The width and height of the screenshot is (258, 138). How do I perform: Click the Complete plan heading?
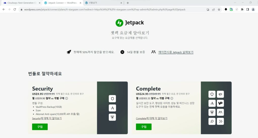(148, 89)
